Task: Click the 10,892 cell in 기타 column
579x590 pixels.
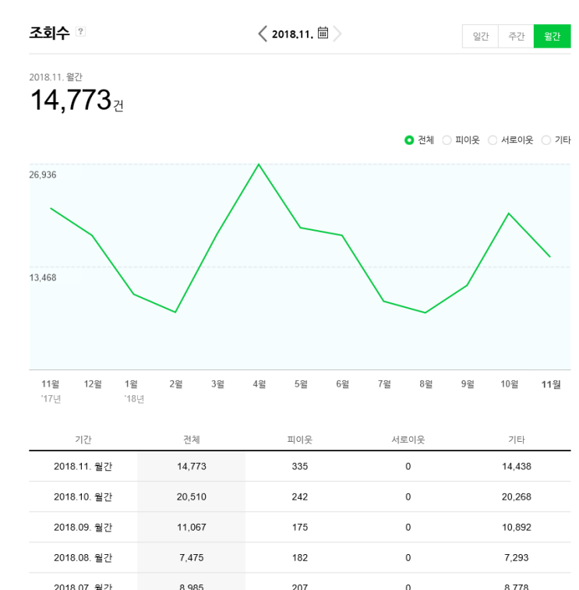Action: tap(517, 528)
